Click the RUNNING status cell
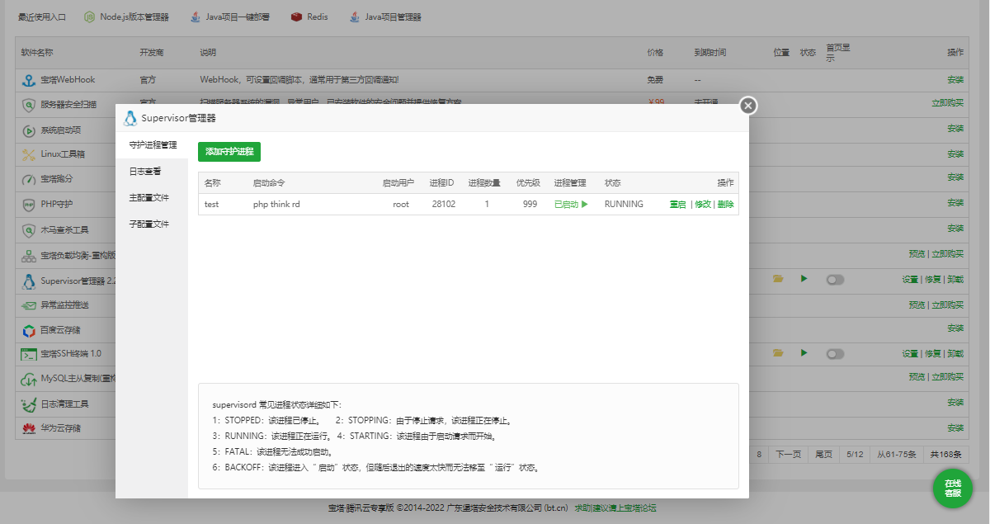Viewport: 990px width, 524px height. (x=624, y=204)
